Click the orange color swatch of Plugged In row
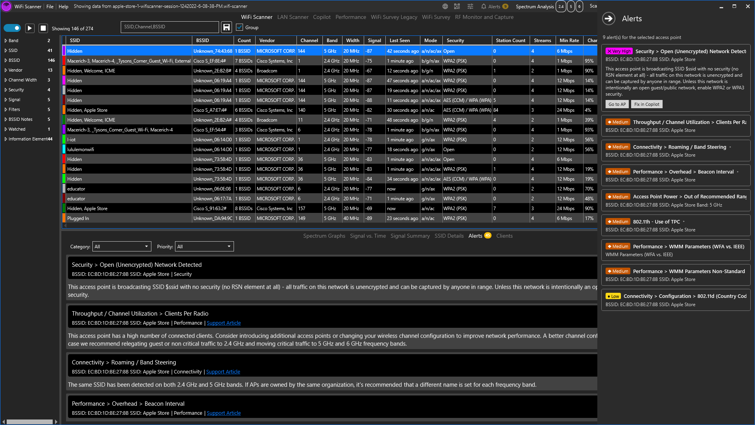Image resolution: width=755 pixels, height=425 pixels. pyautogui.click(x=64, y=218)
